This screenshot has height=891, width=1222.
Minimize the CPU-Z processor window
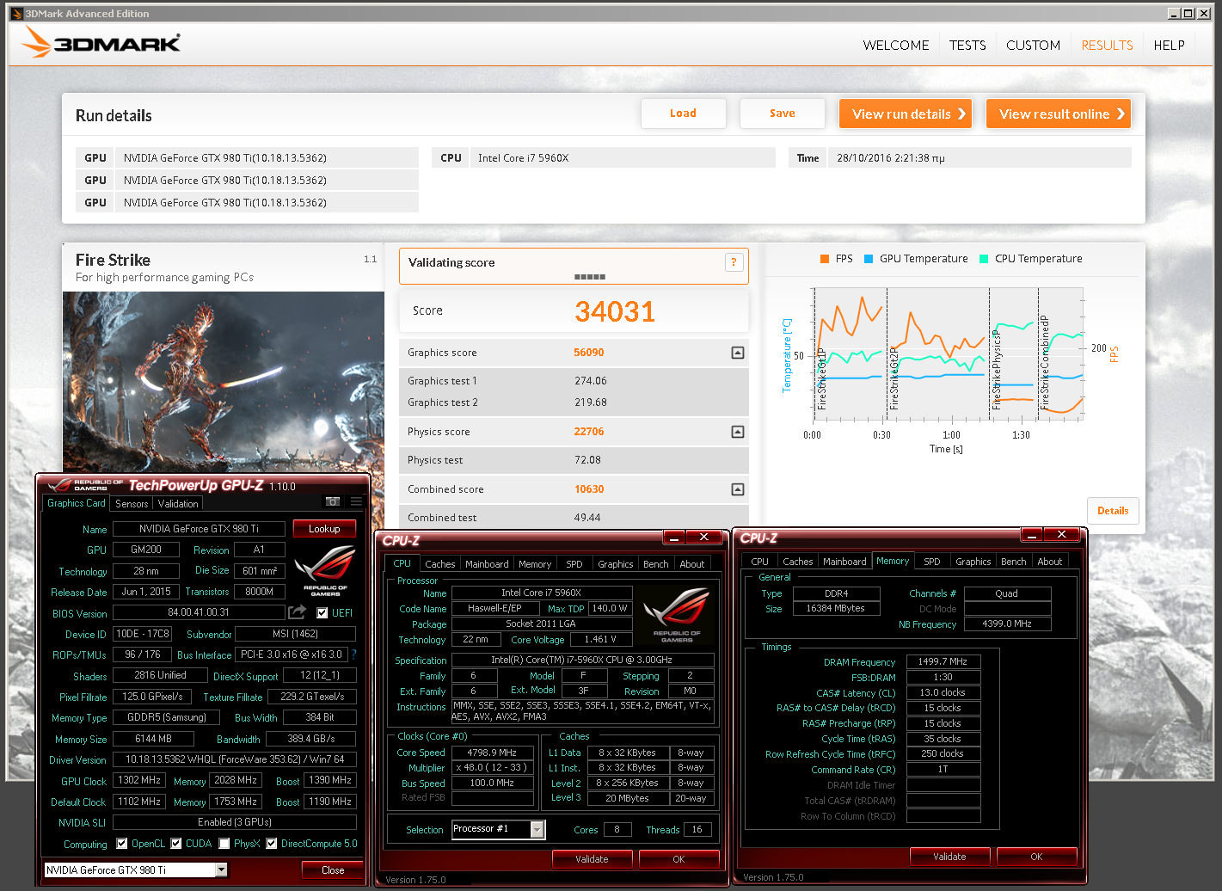point(673,538)
